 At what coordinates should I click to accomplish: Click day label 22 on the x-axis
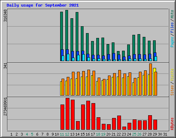119,134
